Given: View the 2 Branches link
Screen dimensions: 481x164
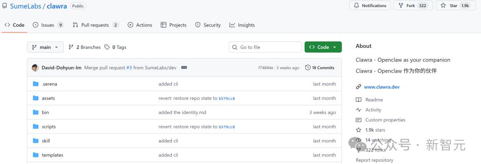Looking at the screenshot, I should click(85, 47).
